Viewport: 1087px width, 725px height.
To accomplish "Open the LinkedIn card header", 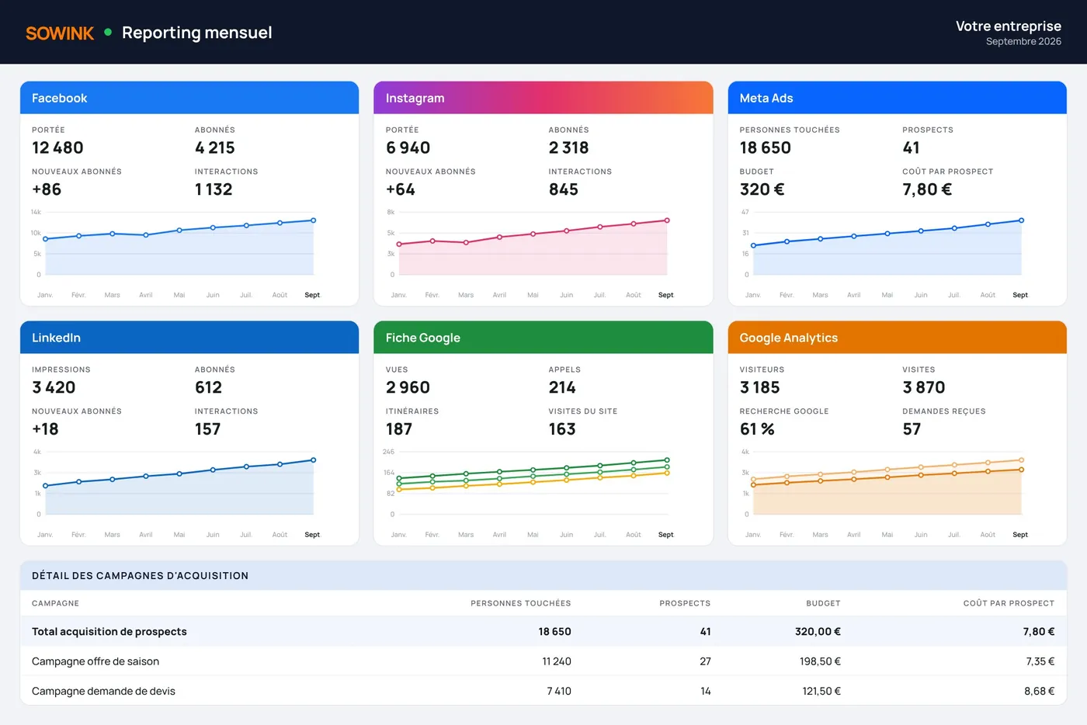I will (x=189, y=338).
